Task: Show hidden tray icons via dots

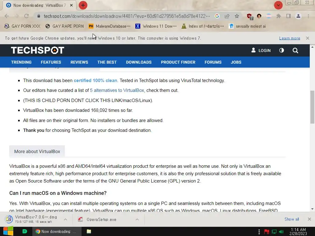Action: click(259, 232)
